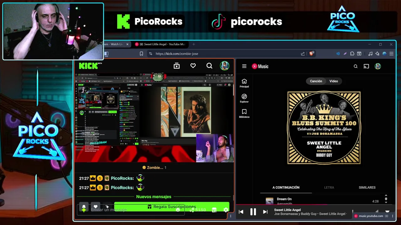The height and width of the screenshot is (225, 401).
Task: Select the A CONTINUACIÓN tab
Action: [286, 187]
